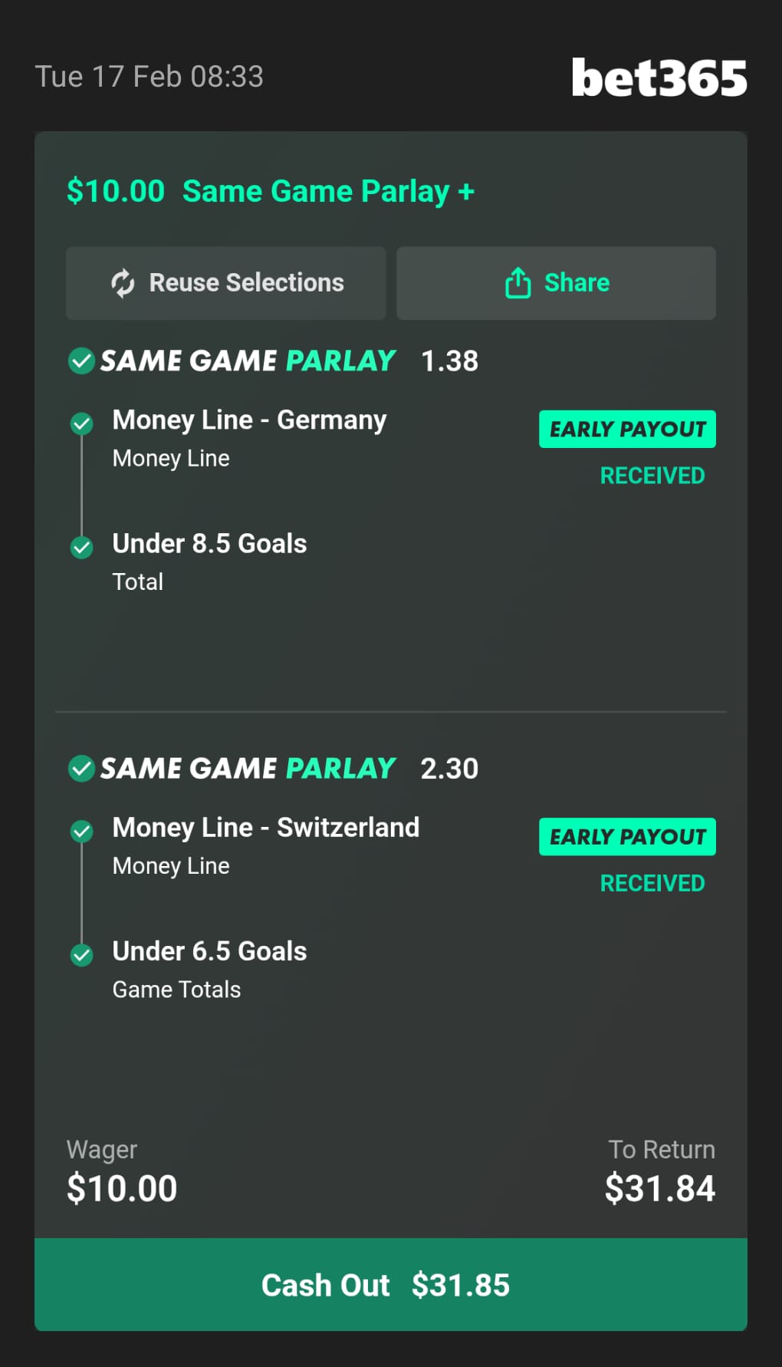Image resolution: width=782 pixels, height=1367 pixels.
Task: Tap the Germany Early Payout badge
Action: coord(627,429)
